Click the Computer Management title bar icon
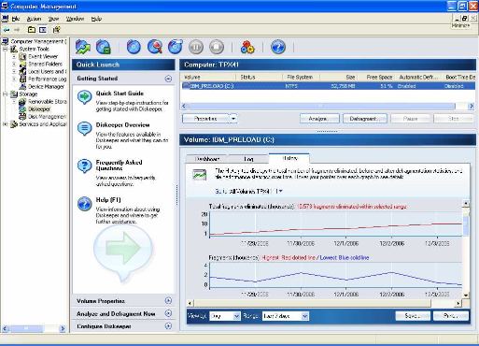479x346 pixels. pos(5,7)
